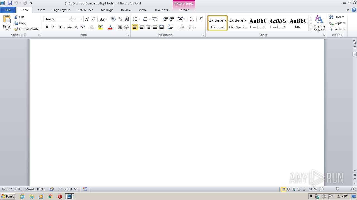The width and height of the screenshot is (357, 200).
Task: Open Opera browser from the taskbar
Action: tap(60, 196)
